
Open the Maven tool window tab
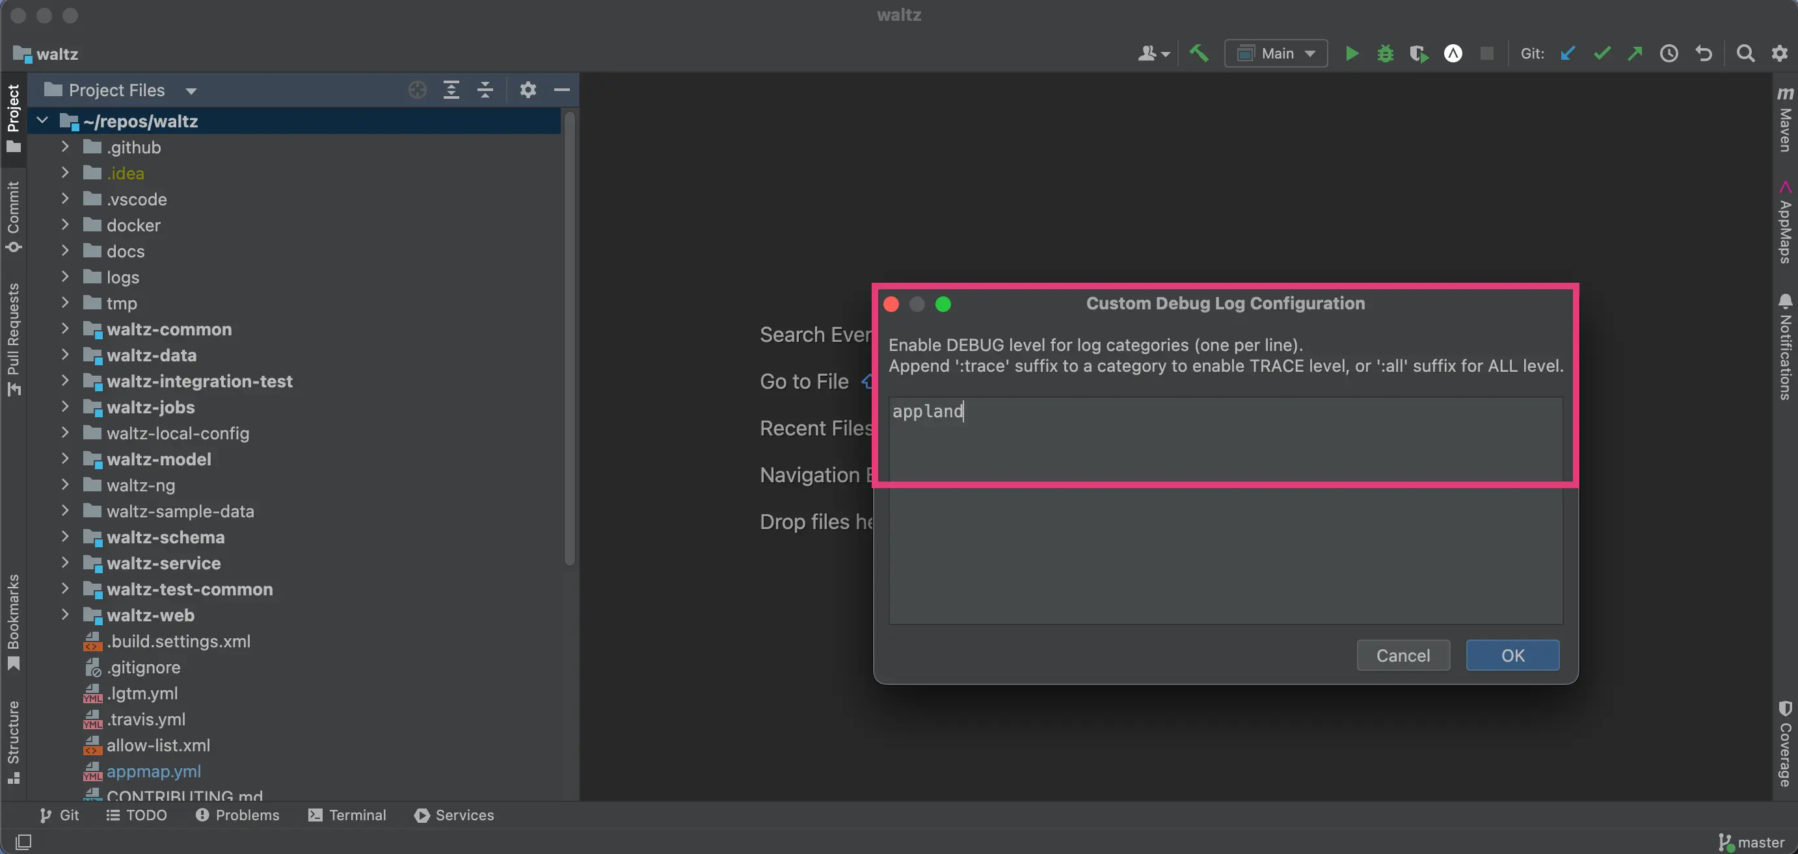click(x=1785, y=120)
